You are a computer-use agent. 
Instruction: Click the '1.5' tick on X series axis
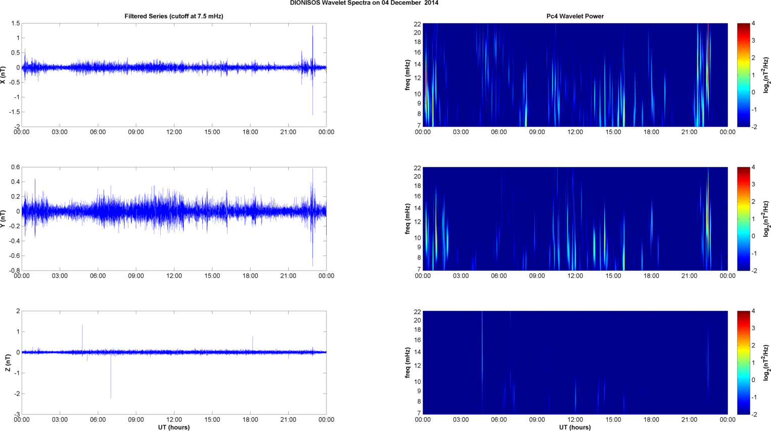coord(15,23)
